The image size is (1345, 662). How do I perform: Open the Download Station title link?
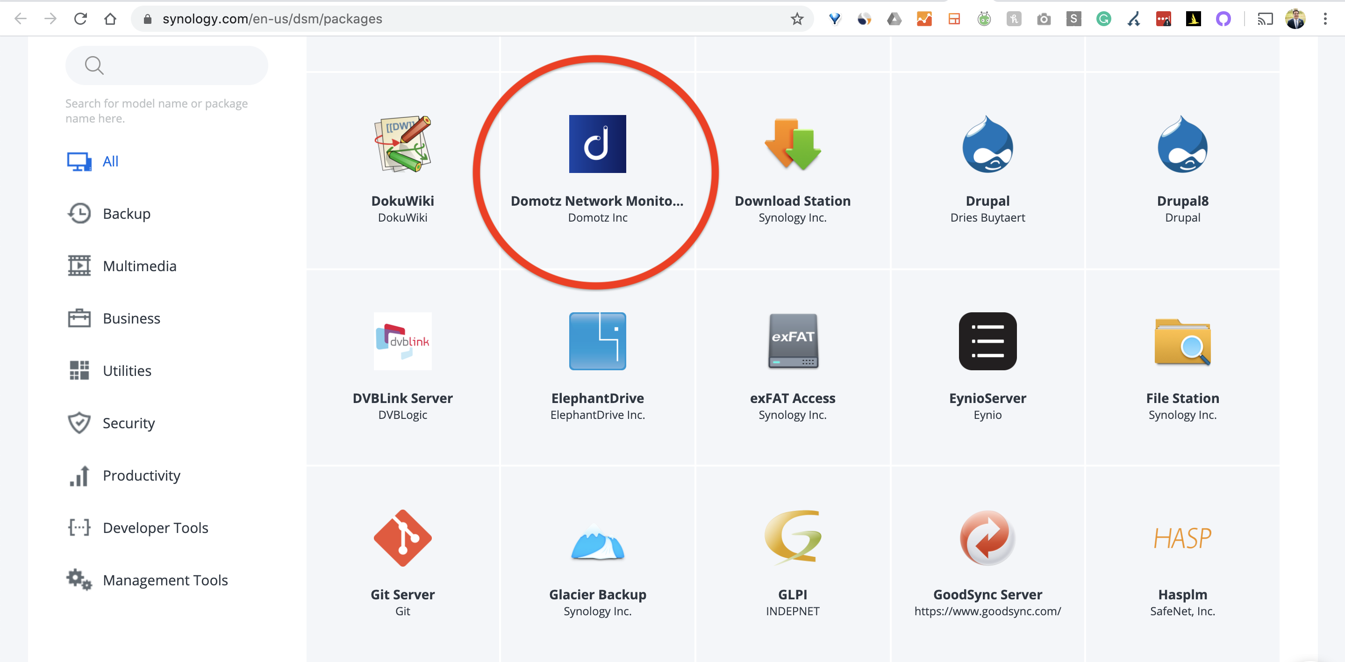coord(793,201)
